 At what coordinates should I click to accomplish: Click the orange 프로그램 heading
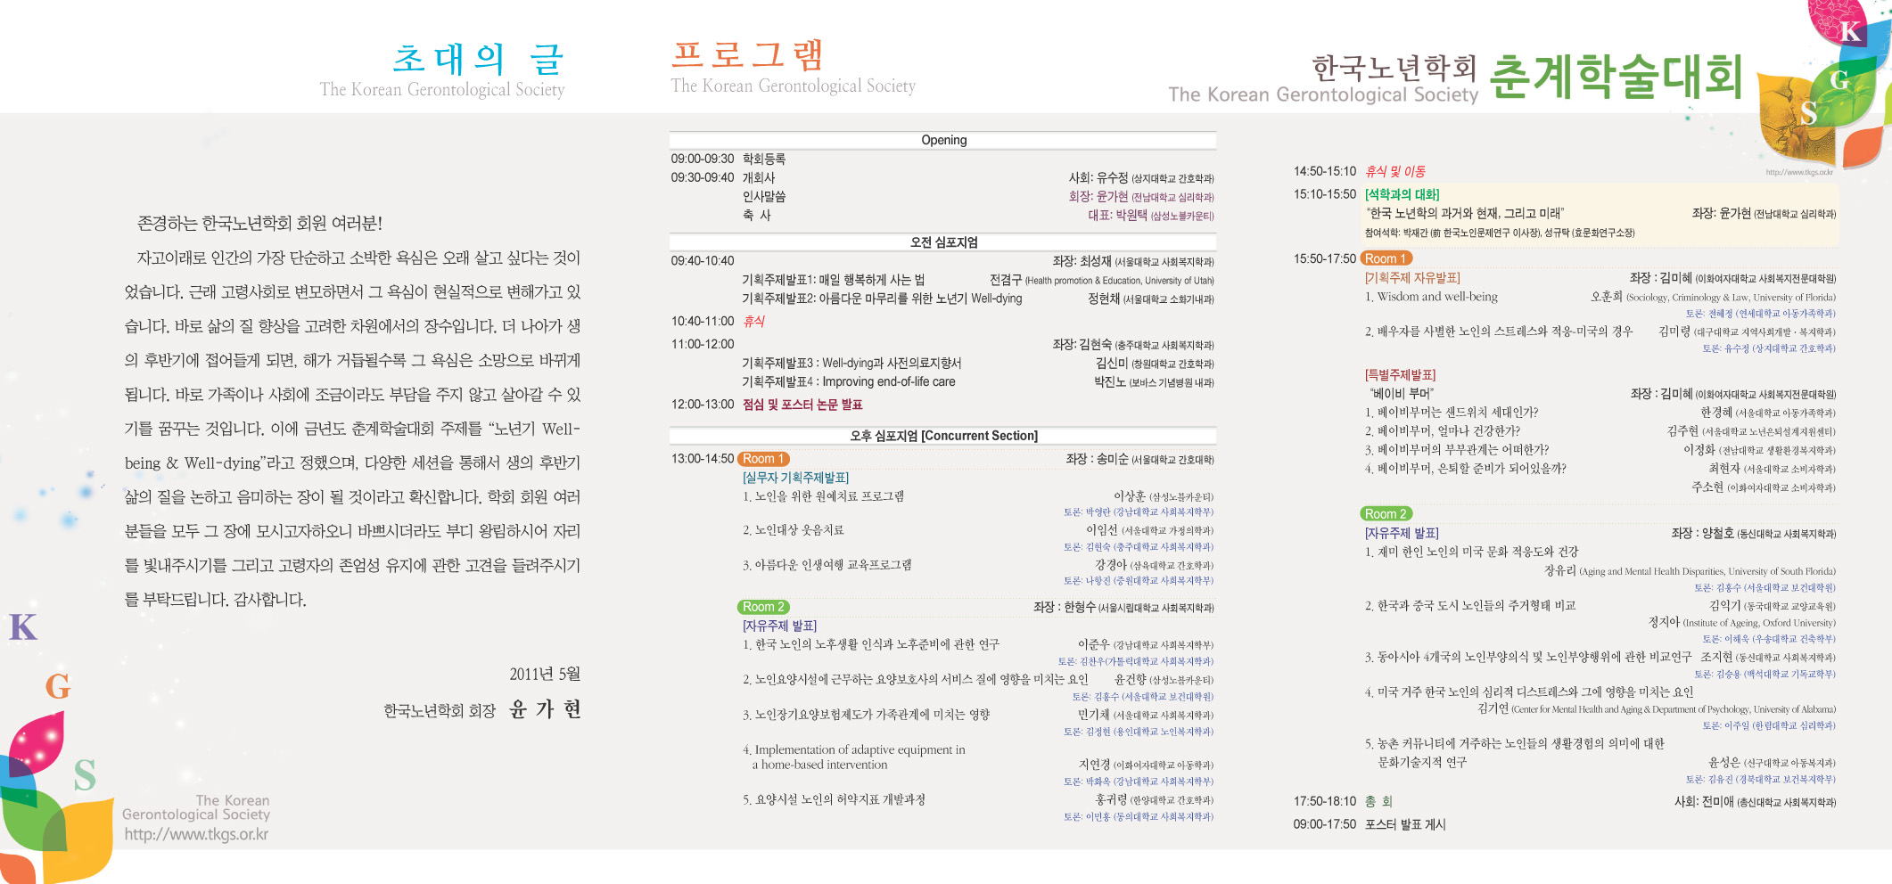coord(749,55)
